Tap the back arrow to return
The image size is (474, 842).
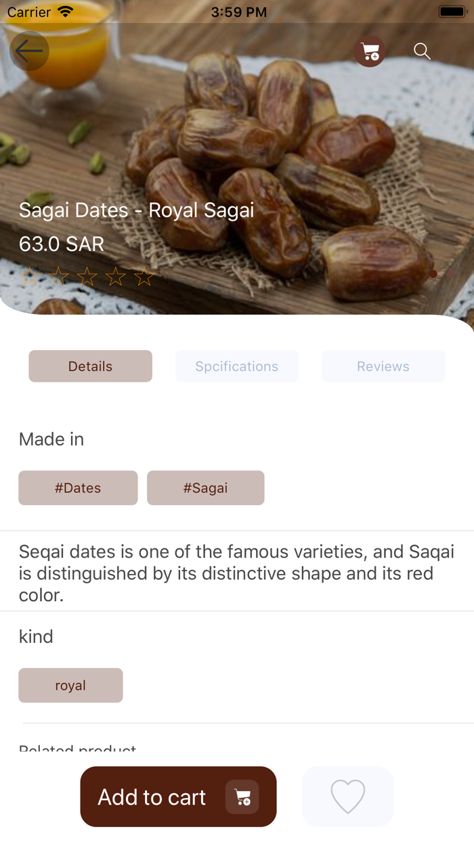pyautogui.click(x=29, y=51)
